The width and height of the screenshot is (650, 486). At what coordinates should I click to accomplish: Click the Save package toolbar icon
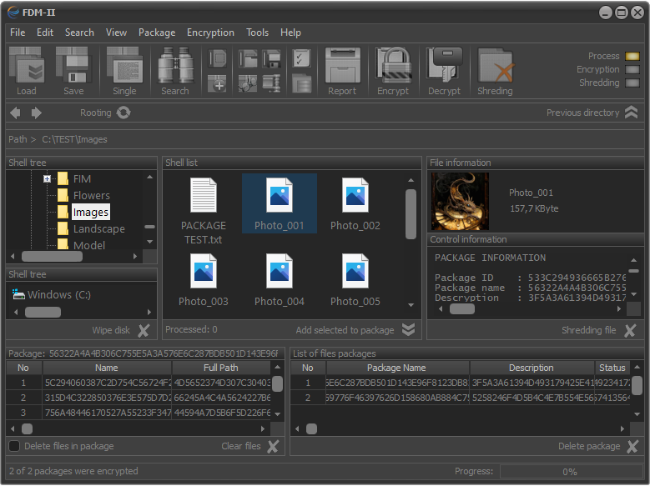coord(73,66)
